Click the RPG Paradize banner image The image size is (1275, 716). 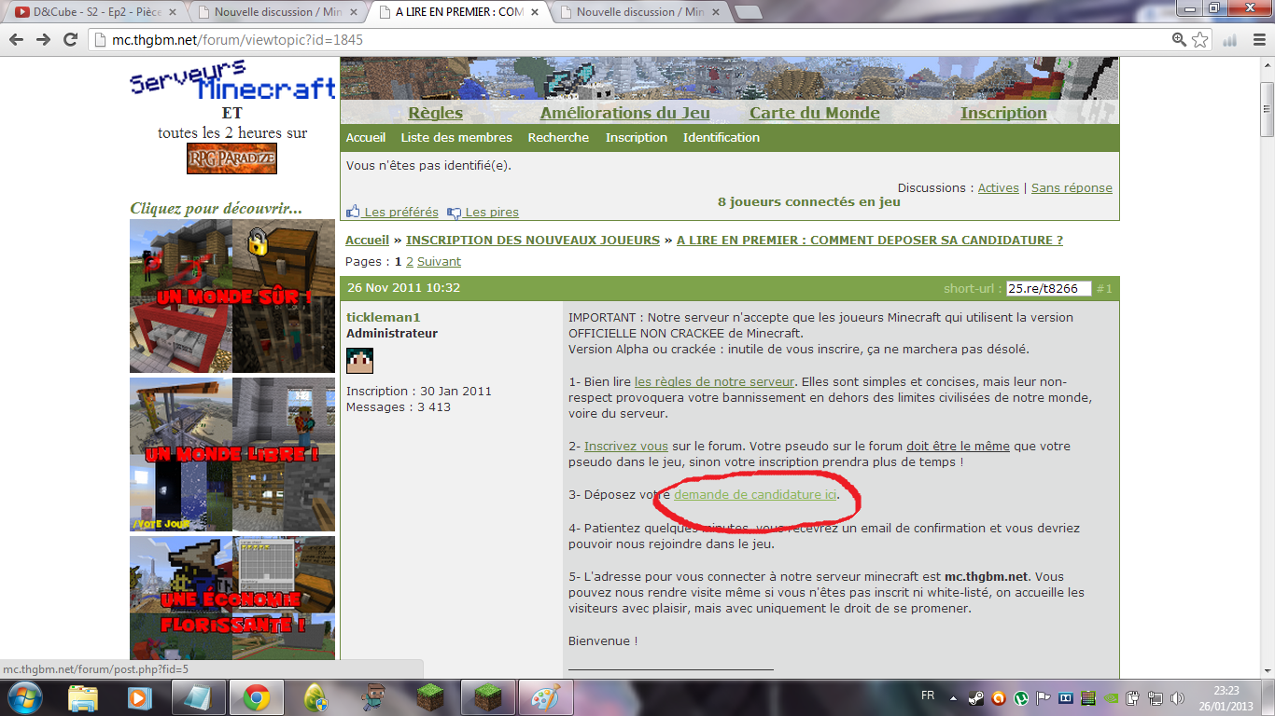[232, 158]
